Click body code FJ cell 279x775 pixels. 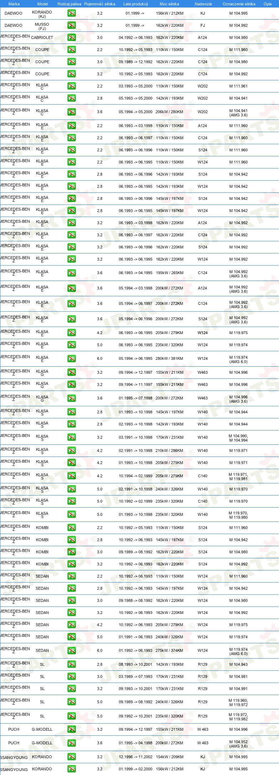[203, 25]
